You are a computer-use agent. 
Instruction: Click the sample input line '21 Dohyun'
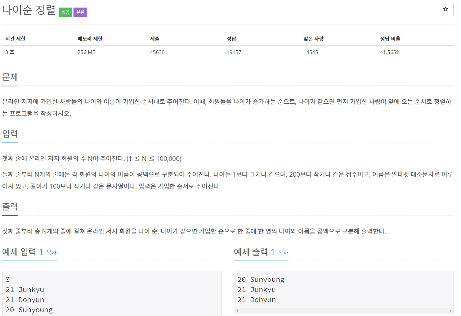click(25, 300)
